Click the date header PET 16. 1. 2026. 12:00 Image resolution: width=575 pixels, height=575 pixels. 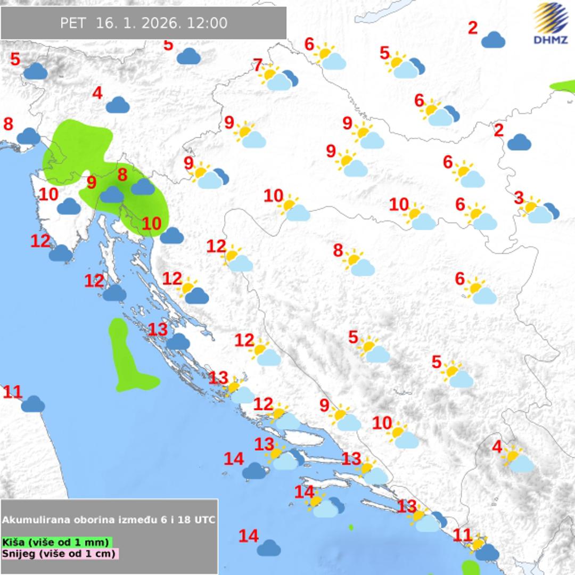point(144,23)
